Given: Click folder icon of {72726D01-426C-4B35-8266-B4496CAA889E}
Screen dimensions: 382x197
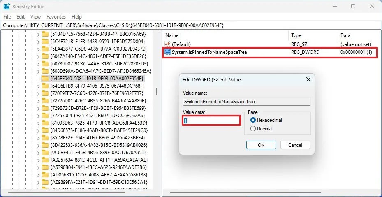Looking at the screenshot, I should coord(45,100).
